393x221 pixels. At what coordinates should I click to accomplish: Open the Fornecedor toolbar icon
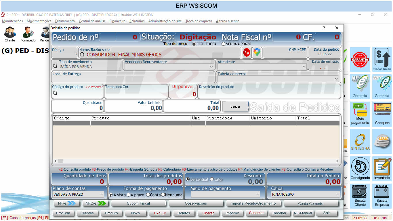pyautogui.click(x=28, y=32)
